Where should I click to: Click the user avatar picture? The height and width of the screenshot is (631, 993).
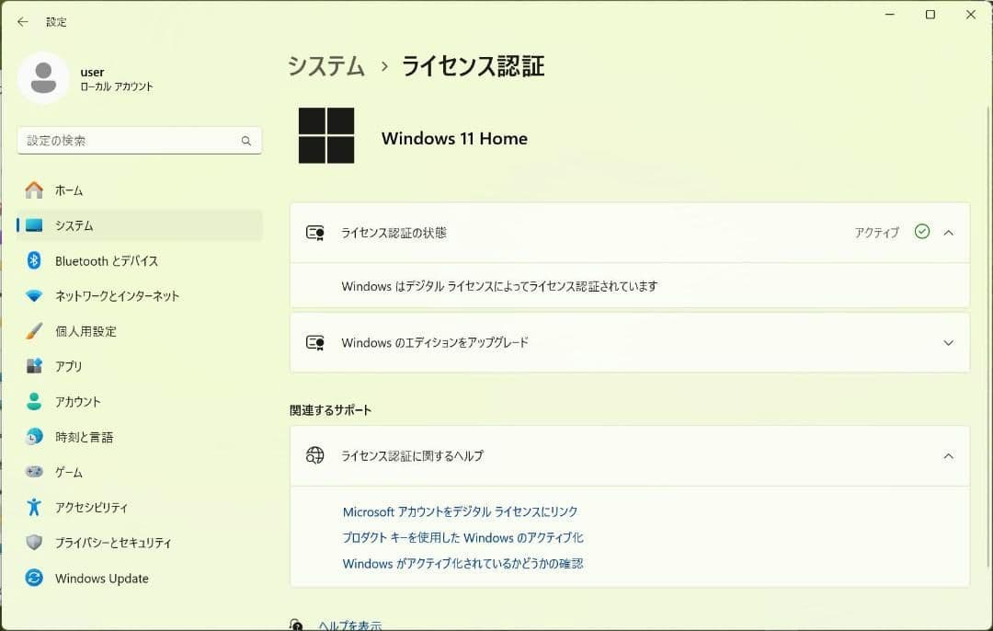[x=43, y=78]
